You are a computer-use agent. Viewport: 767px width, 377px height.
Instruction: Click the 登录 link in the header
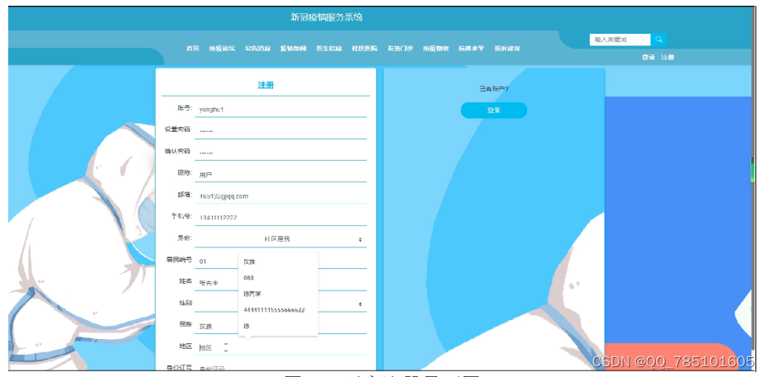[648, 57]
